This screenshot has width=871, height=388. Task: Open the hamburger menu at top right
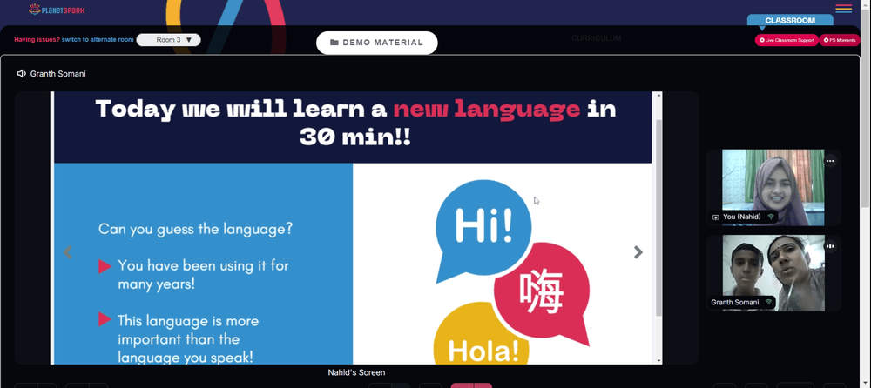843,9
